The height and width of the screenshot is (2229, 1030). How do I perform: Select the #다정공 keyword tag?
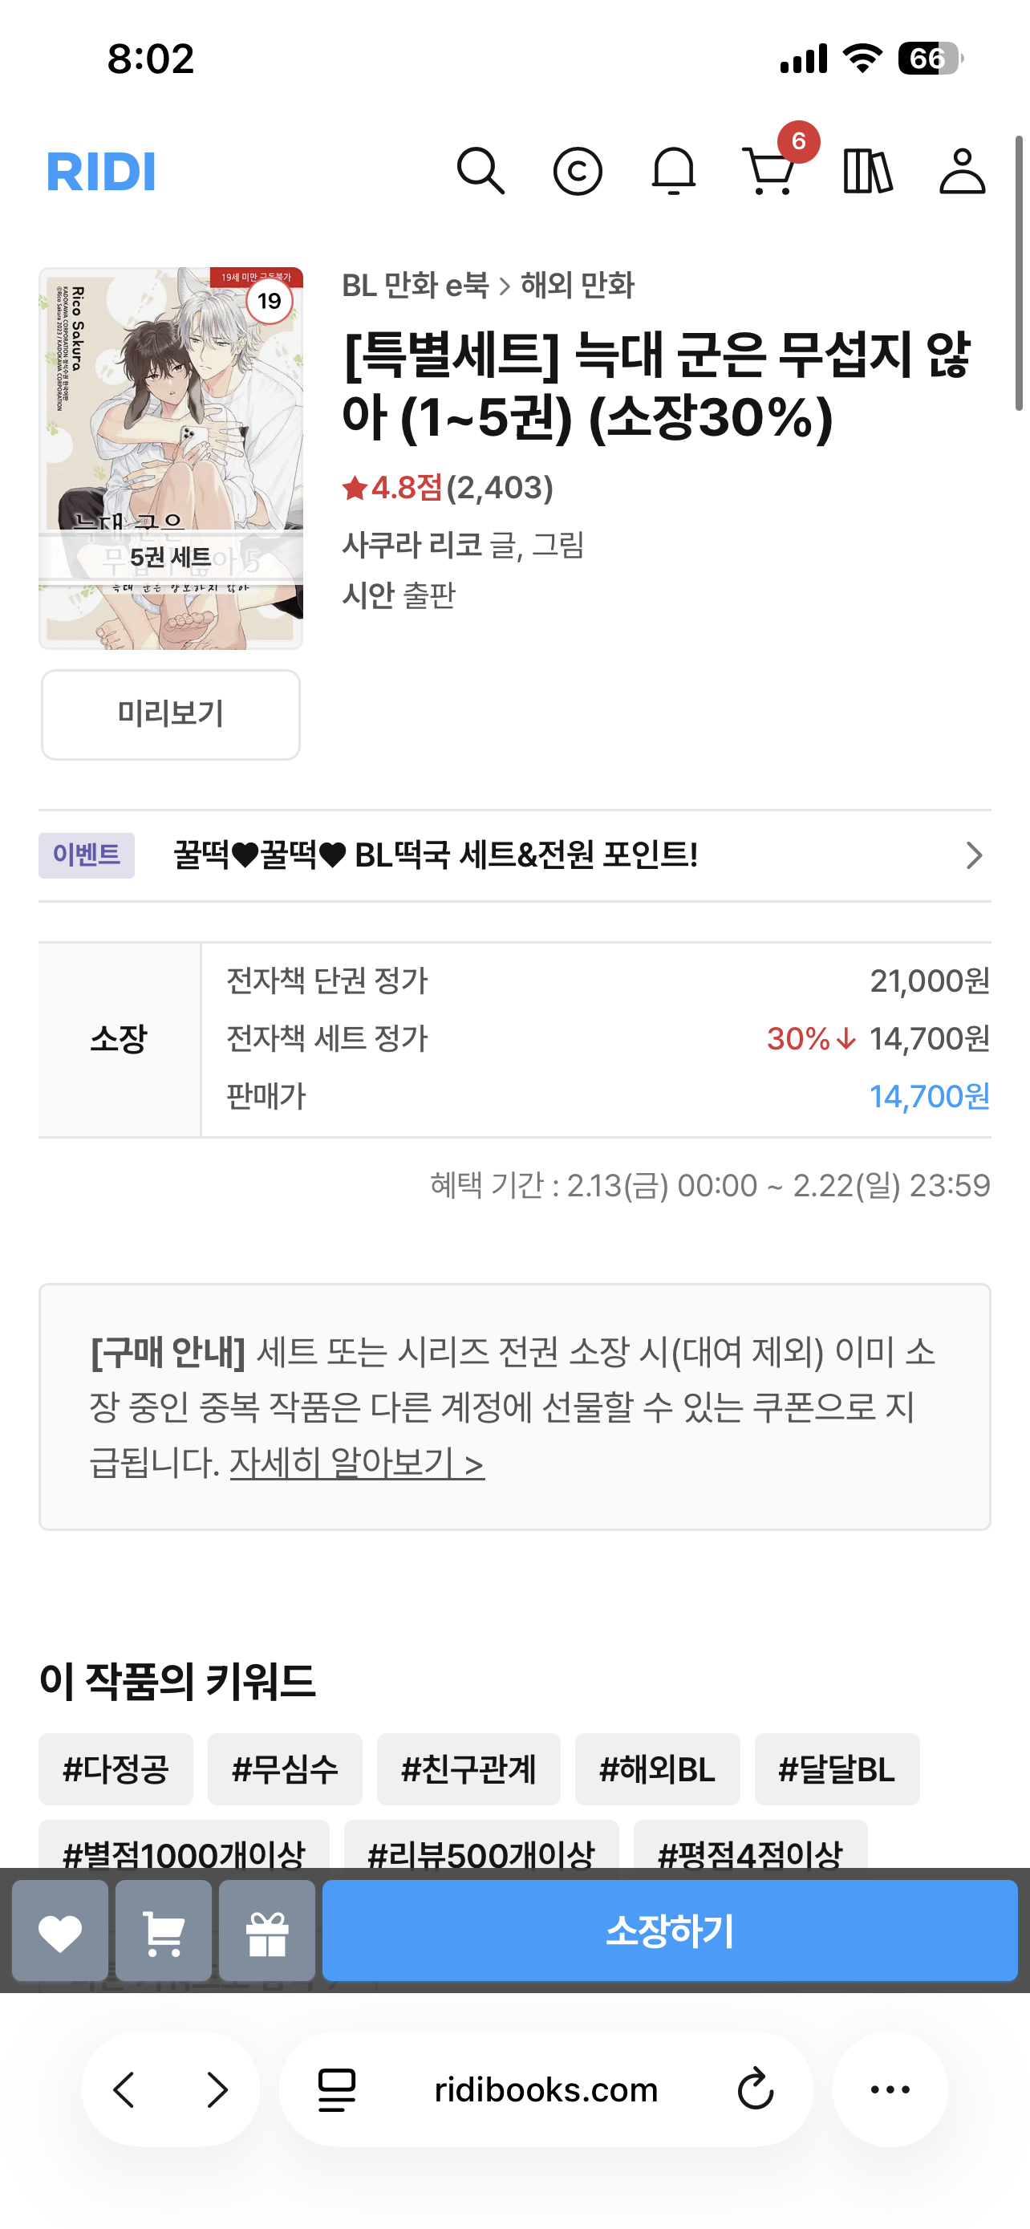point(116,1768)
